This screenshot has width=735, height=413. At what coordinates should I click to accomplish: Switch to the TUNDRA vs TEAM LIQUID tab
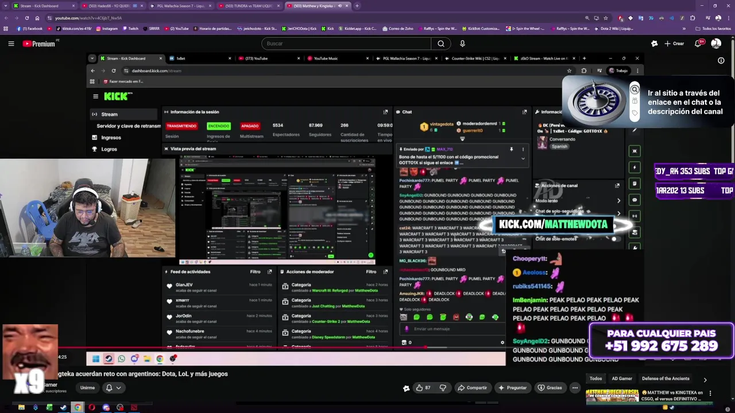249,6
